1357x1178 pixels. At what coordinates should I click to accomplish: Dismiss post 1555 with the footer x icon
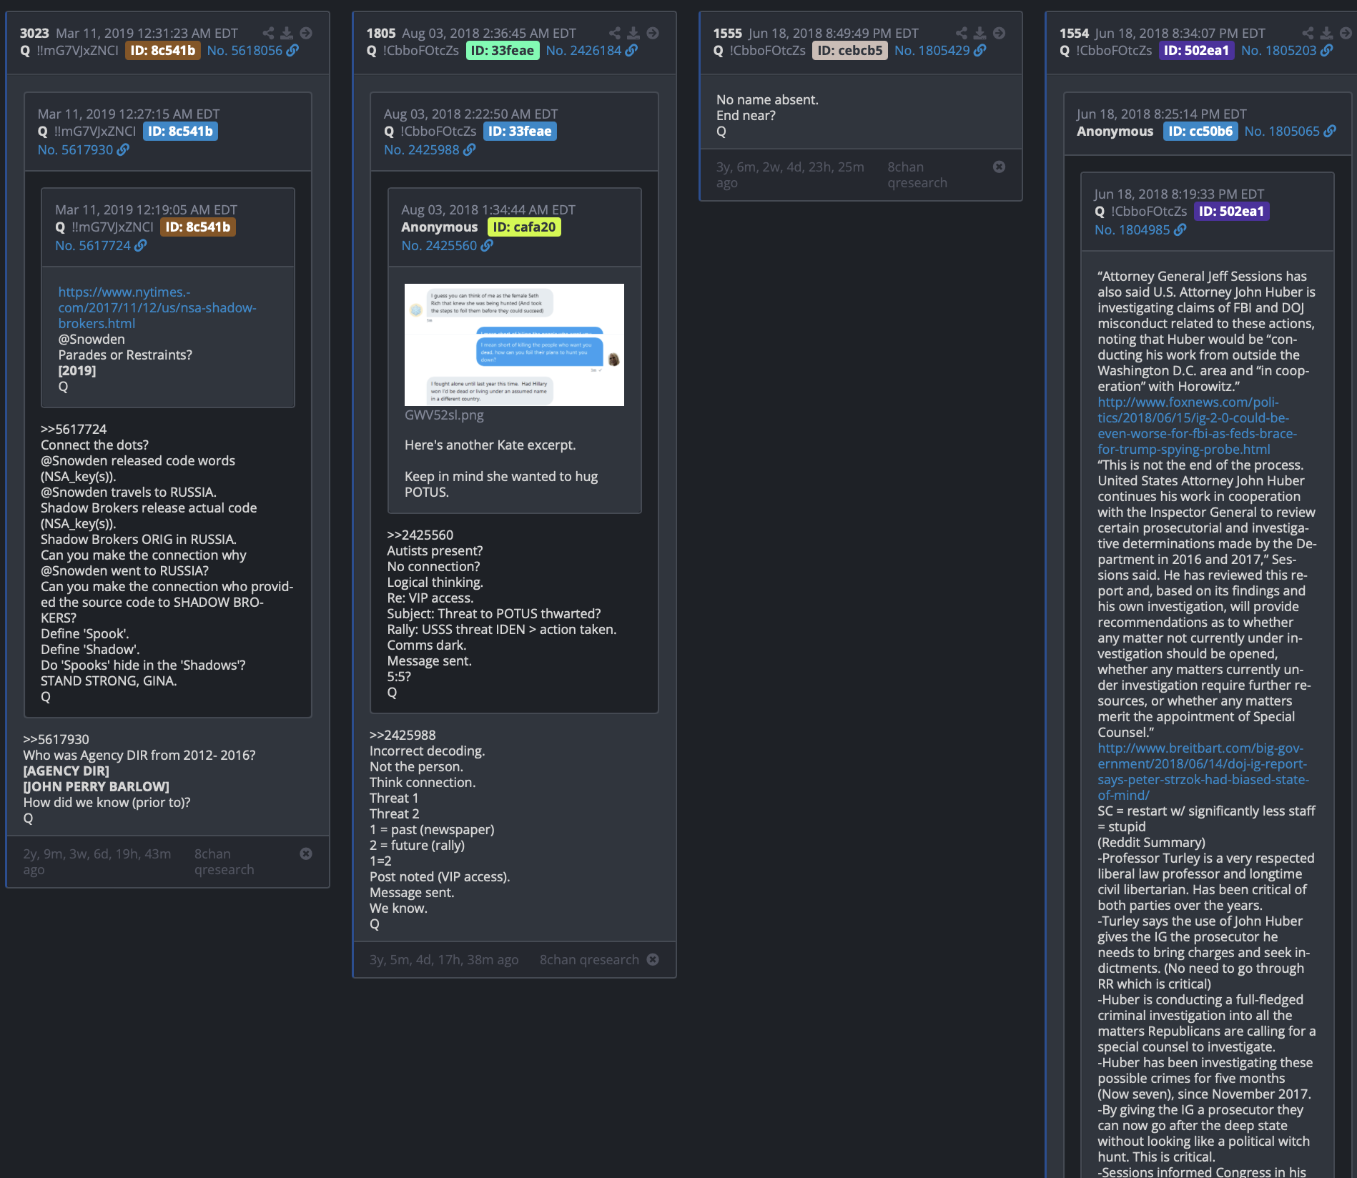(1000, 167)
